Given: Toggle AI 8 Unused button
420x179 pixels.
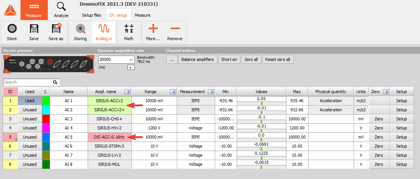Looking at the screenshot, I should (x=30, y=164).
